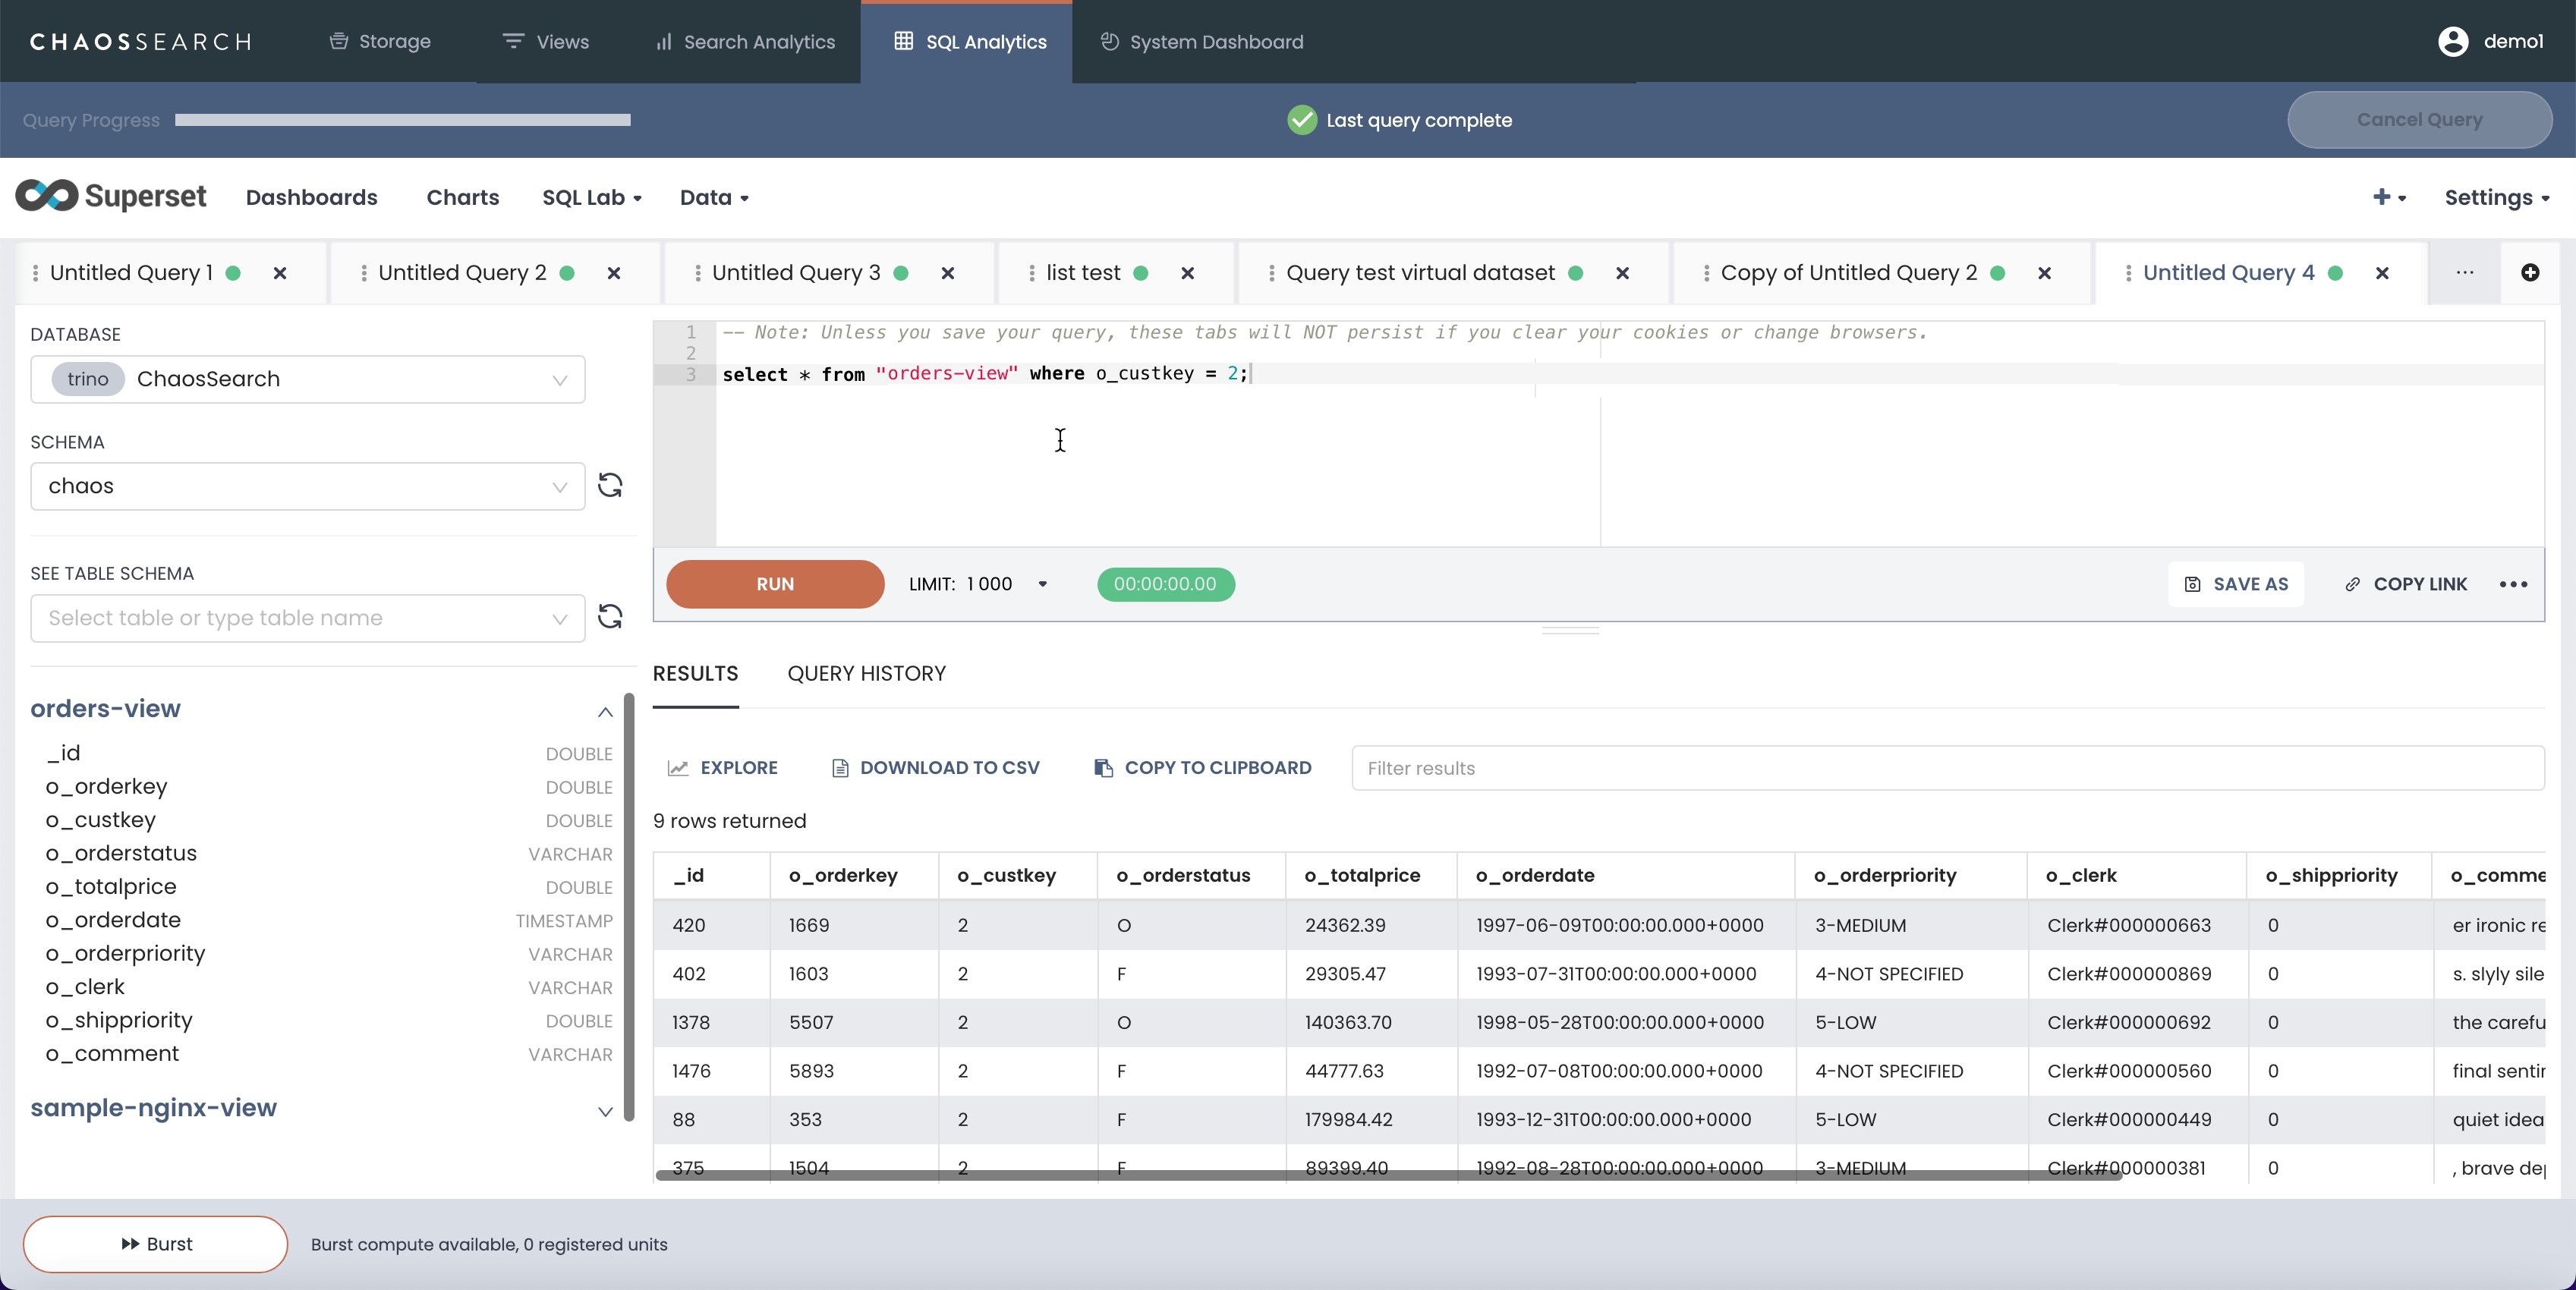The width and height of the screenshot is (2576, 1290).
Task: Run the SQL query
Action: click(x=775, y=584)
